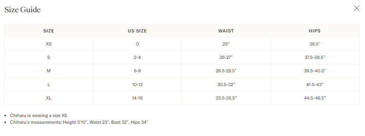
Task: Click the WAIST column header
Action: tap(226, 31)
